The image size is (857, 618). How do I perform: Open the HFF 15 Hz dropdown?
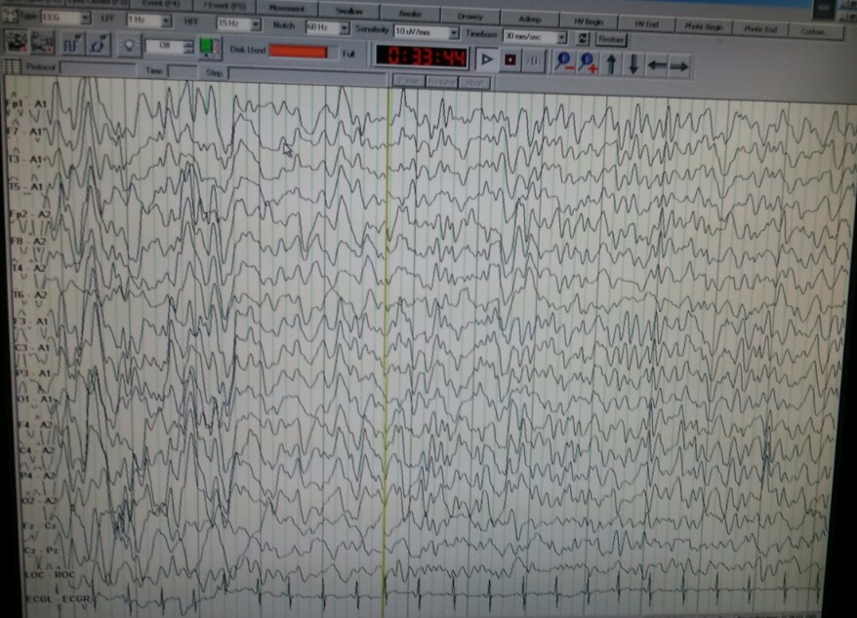[256, 24]
